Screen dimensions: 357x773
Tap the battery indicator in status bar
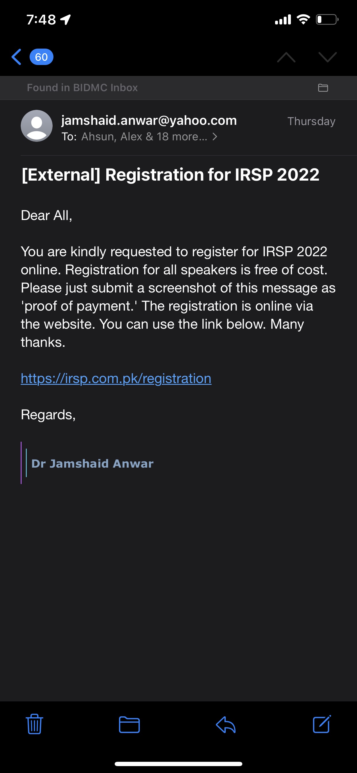click(327, 20)
